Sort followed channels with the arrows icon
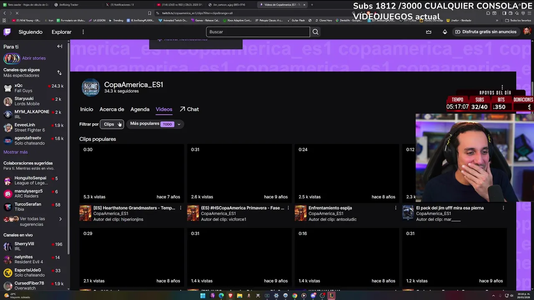The width and height of the screenshot is (534, 300). (59, 72)
